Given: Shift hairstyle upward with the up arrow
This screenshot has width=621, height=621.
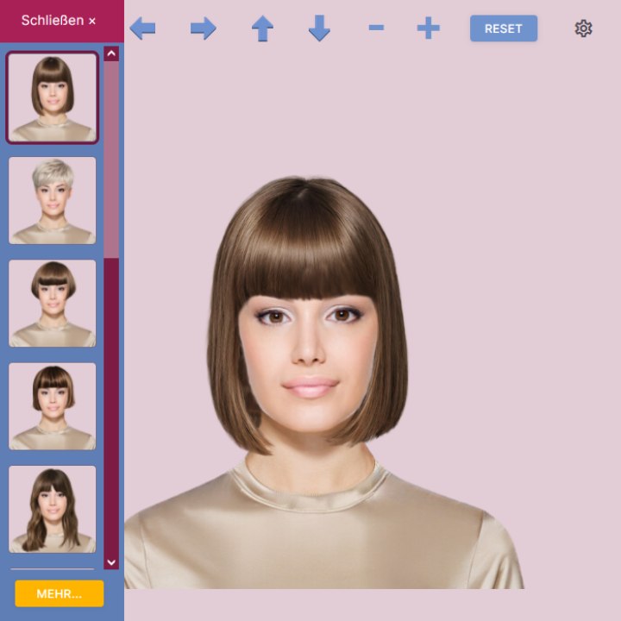Looking at the screenshot, I should 262,28.
